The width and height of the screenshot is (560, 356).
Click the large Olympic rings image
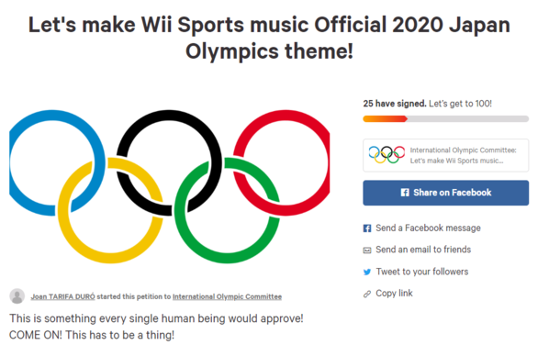point(170,186)
